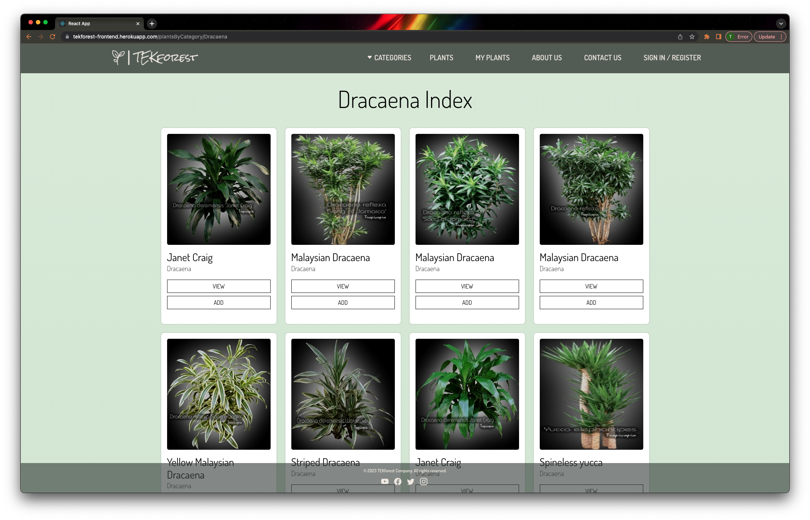This screenshot has width=810, height=520.
Task: Open the Plants navigation menu item
Action: [x=441, y=58]
